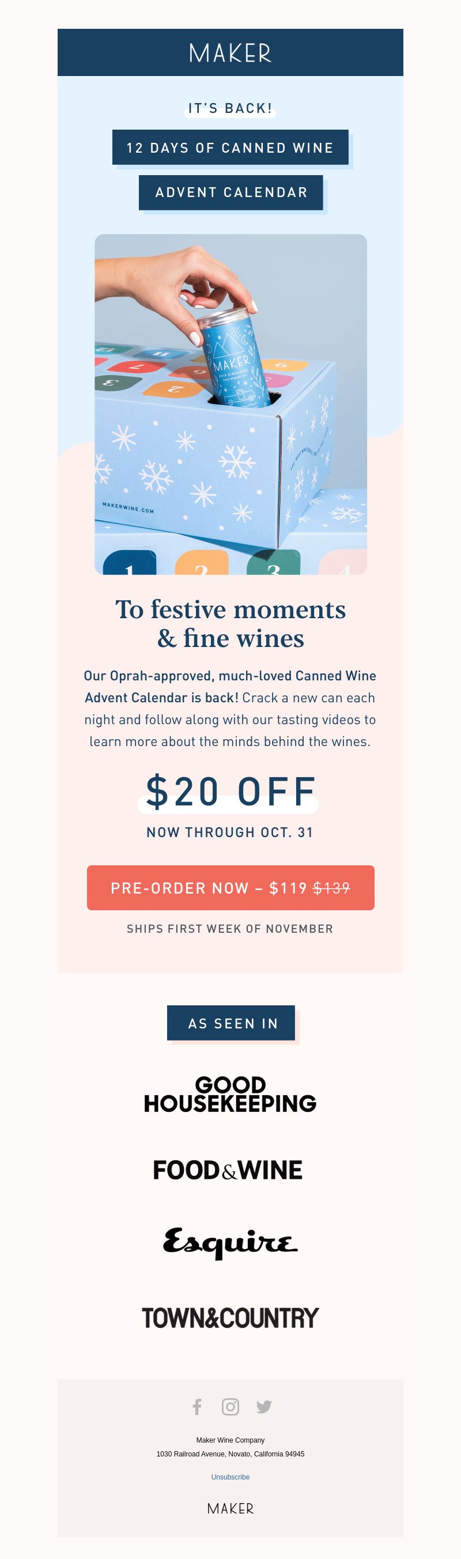This screenshot has width=461, height=1559.
Task: Click the Novato company address text
Action: coord(231,1454)
